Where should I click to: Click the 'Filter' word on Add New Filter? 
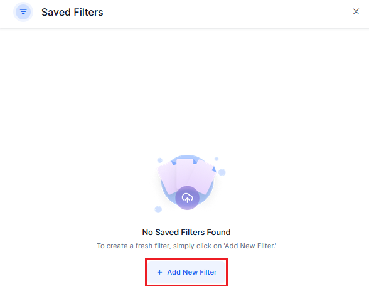tap(208, 272)
